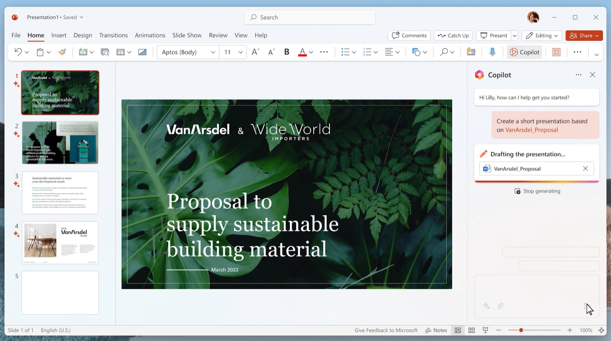Click the user profile picture
This screenshot has width=611, height=341.
(533, 18)
